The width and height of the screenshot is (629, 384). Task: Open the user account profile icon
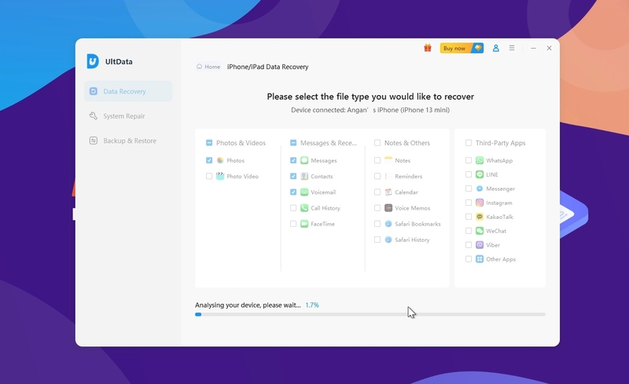point(496,48)
